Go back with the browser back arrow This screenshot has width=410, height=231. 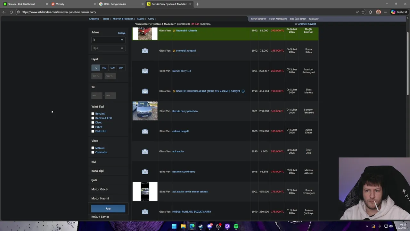click(4, 12)
